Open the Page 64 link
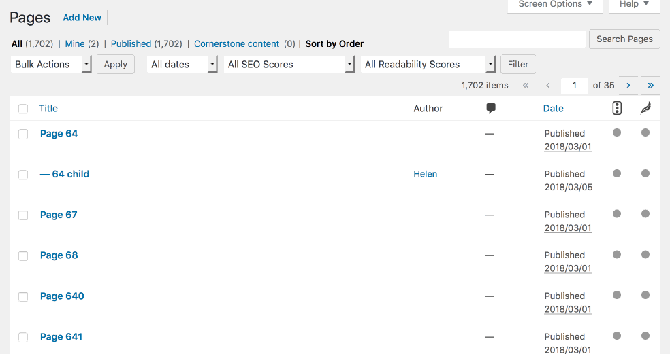 pyautogui.click(x=59, y=133)
